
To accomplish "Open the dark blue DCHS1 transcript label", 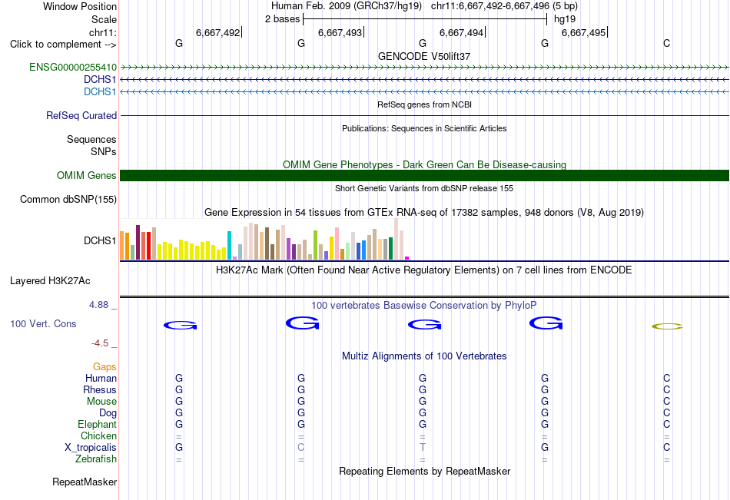I will coord(100,80).
